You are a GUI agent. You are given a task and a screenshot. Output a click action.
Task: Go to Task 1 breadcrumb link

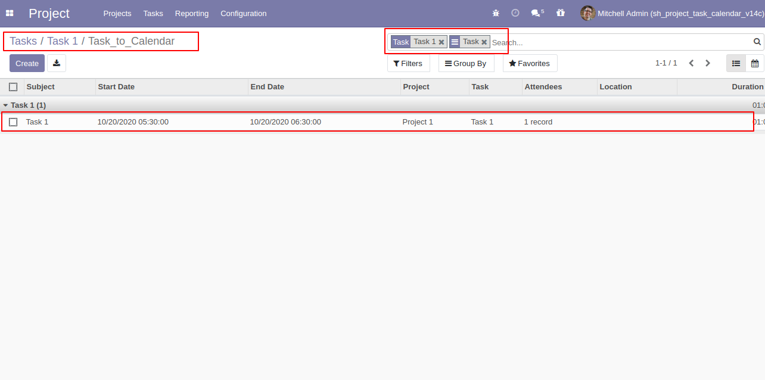pyautogui.click(x=63, y=41)
